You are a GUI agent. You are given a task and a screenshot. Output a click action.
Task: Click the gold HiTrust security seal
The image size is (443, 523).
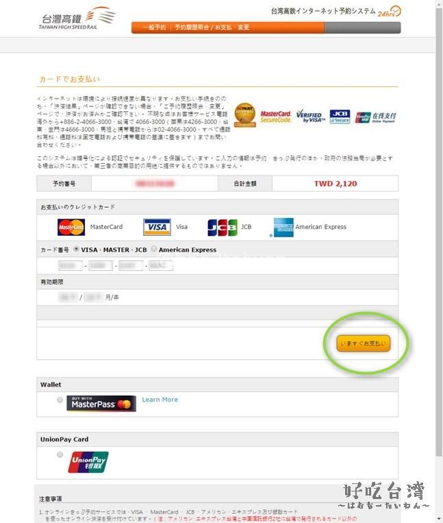pos(245,115)
